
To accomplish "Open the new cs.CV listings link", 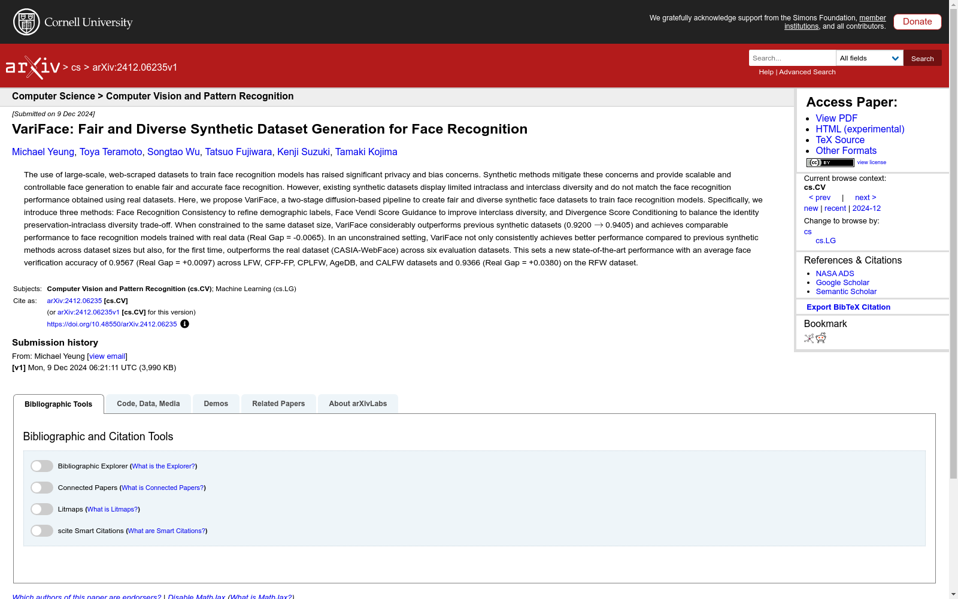I will 811,208.
